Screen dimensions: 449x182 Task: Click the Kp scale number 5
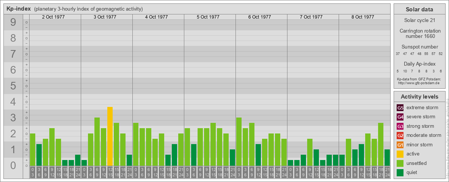pyautogui.click(x=13, y=86)
